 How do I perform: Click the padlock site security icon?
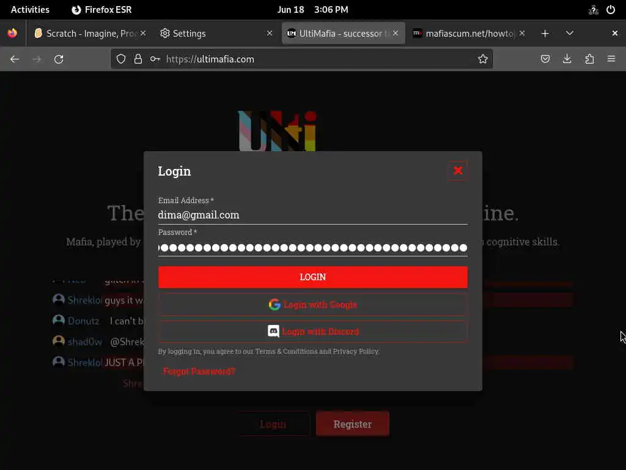click(x=138, y=59)
